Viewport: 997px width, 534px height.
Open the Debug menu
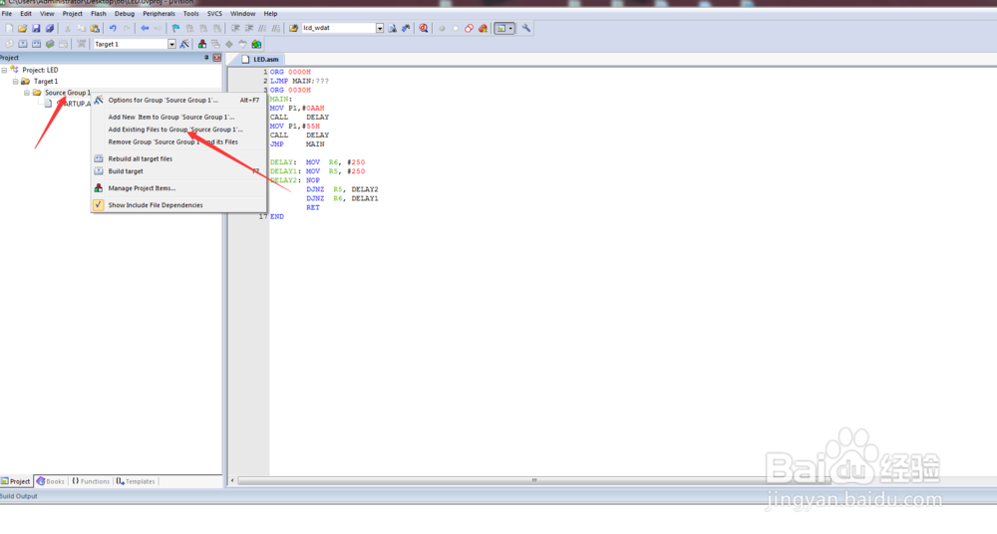point(125,13)
